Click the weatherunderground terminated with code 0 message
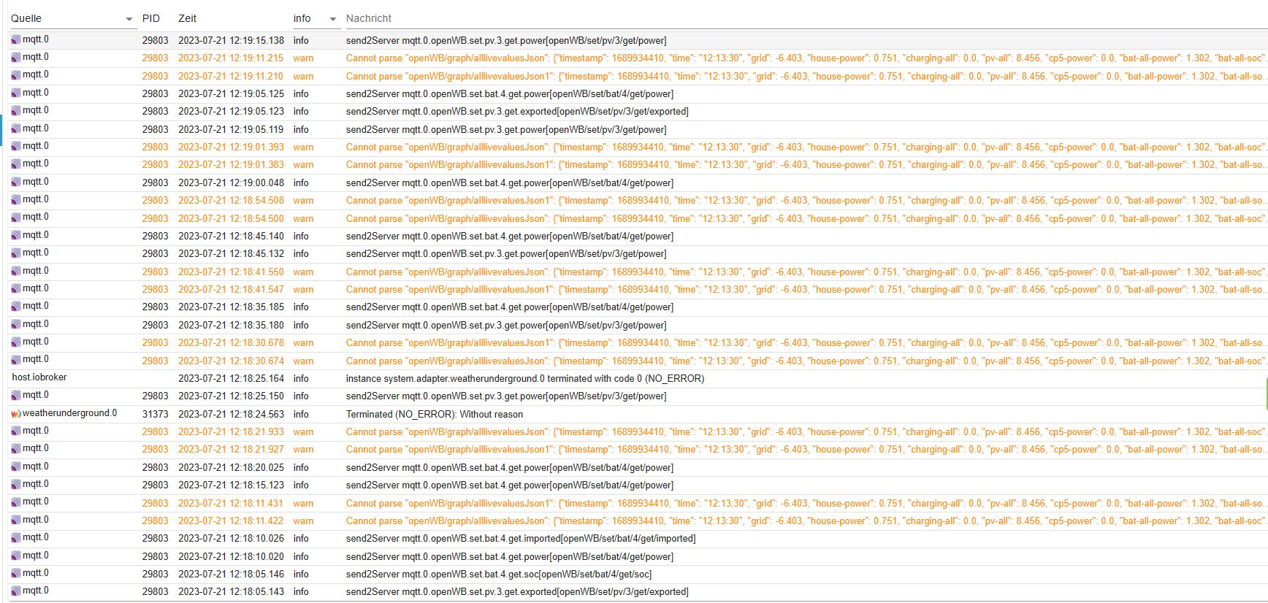The width and height of the screenshot is (1268, 603). coord(524,378)
